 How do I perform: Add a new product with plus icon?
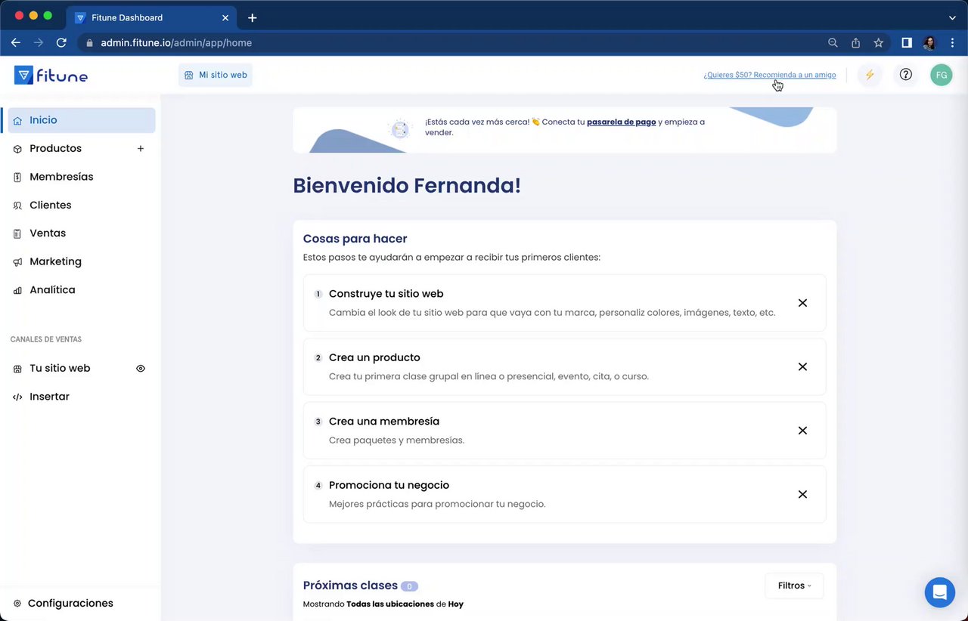(x=141, y=149)
